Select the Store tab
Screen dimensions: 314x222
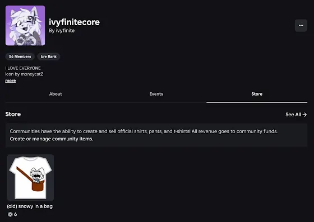click(x=257, y=94)
